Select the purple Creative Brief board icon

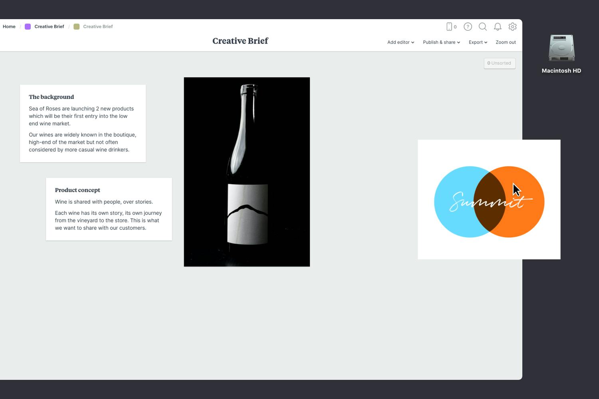pos(28,26)
